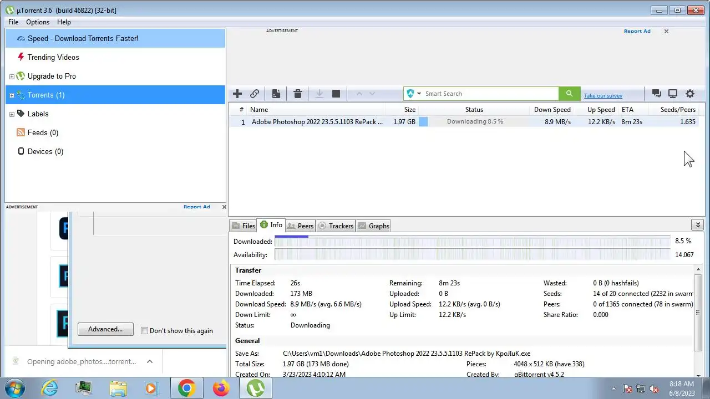The height and width of the screenshot is (399, 710).
Task: Click the volume speaker tray icon
Action: [x=655, y=388]
